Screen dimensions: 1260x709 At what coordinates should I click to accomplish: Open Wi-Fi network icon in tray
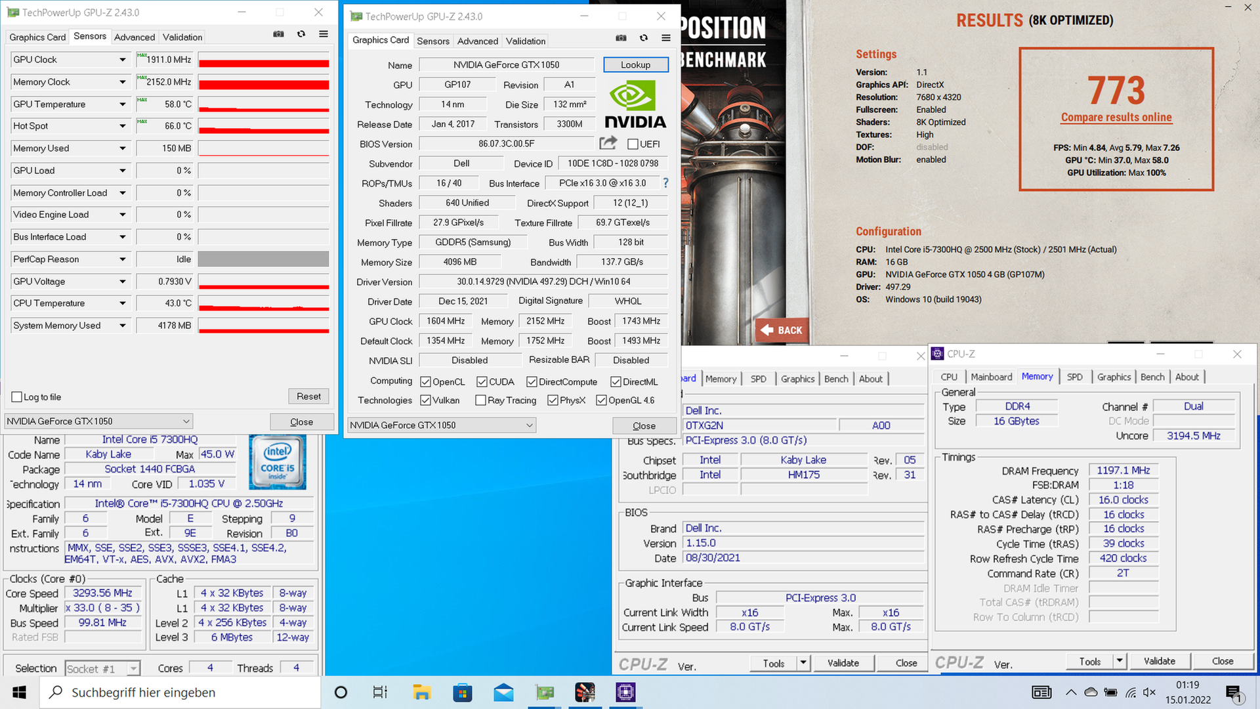point(1131,693)
